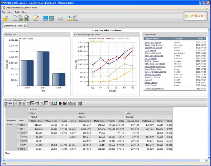Screen dimensions: 211x166
Task: Export pivot table to Excel
Action: pos(80,103)
